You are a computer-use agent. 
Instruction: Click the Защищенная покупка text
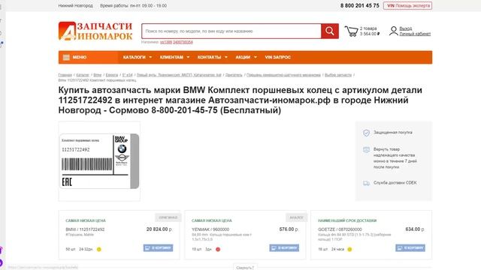pos(392,133)
